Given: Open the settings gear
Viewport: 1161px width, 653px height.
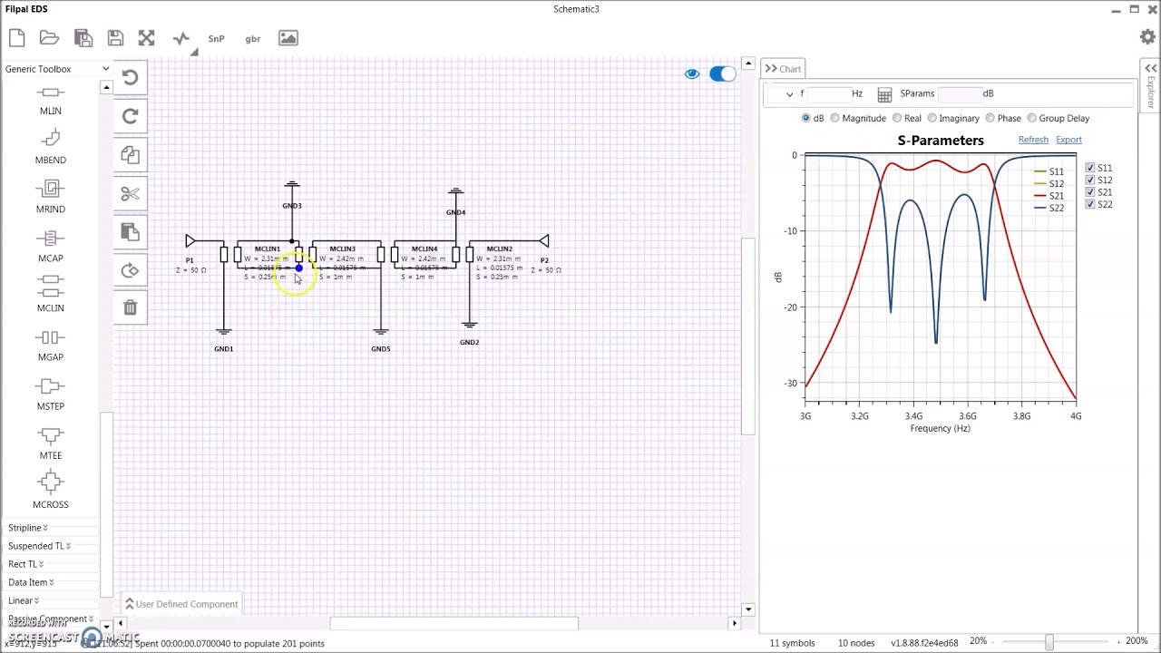Looking at the screenshot, I should [x=1147, y=37].
